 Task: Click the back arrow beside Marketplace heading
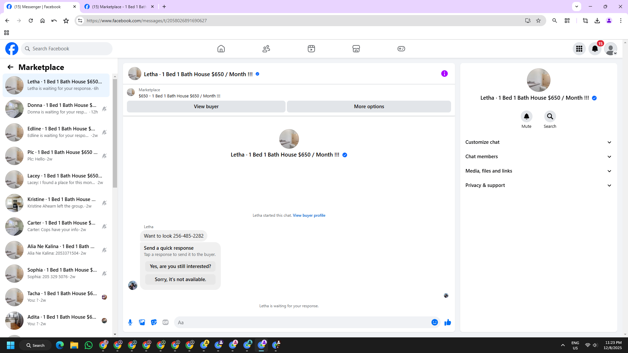click(x=10, y=67)
